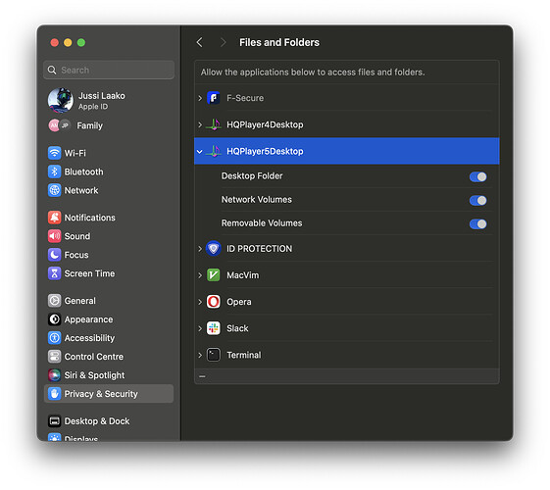Open Bluetooth settings pane
The width and height of the screenshot is (550, 490).
(x=109, y=171)
